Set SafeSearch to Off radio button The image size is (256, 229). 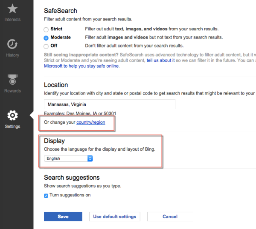pyautogui.click(x=46, y=46)
